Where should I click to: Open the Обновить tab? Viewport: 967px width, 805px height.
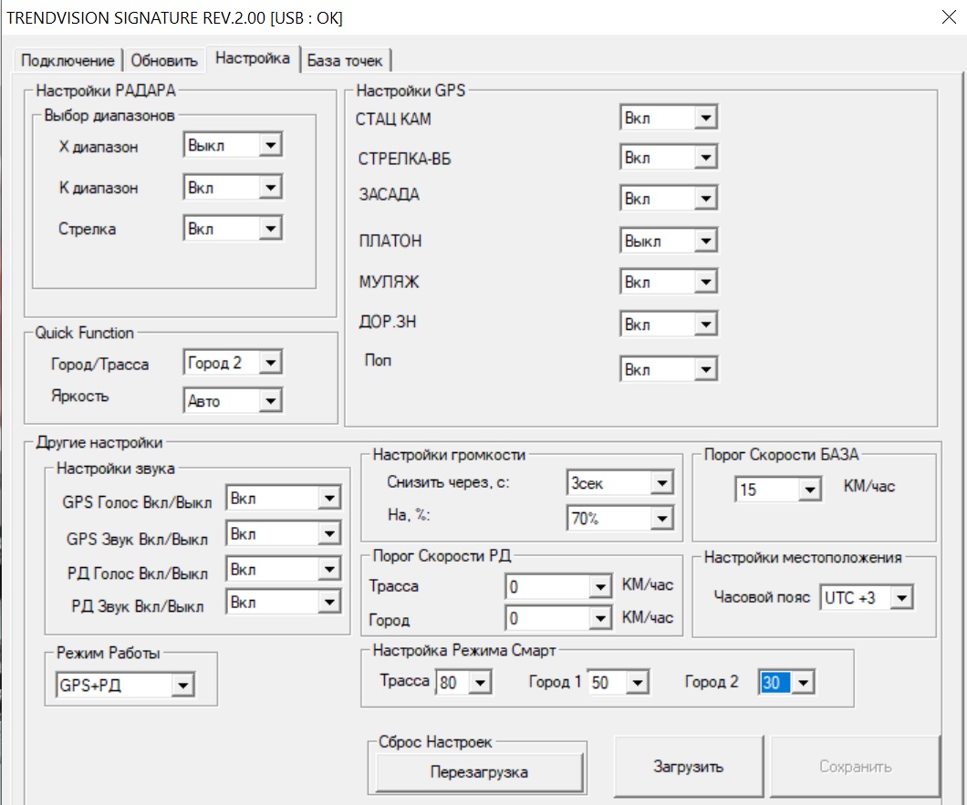(164, 61)
